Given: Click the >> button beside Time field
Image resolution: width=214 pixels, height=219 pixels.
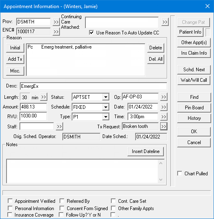Looking at the screenshot, I should (x=164, y=117).
